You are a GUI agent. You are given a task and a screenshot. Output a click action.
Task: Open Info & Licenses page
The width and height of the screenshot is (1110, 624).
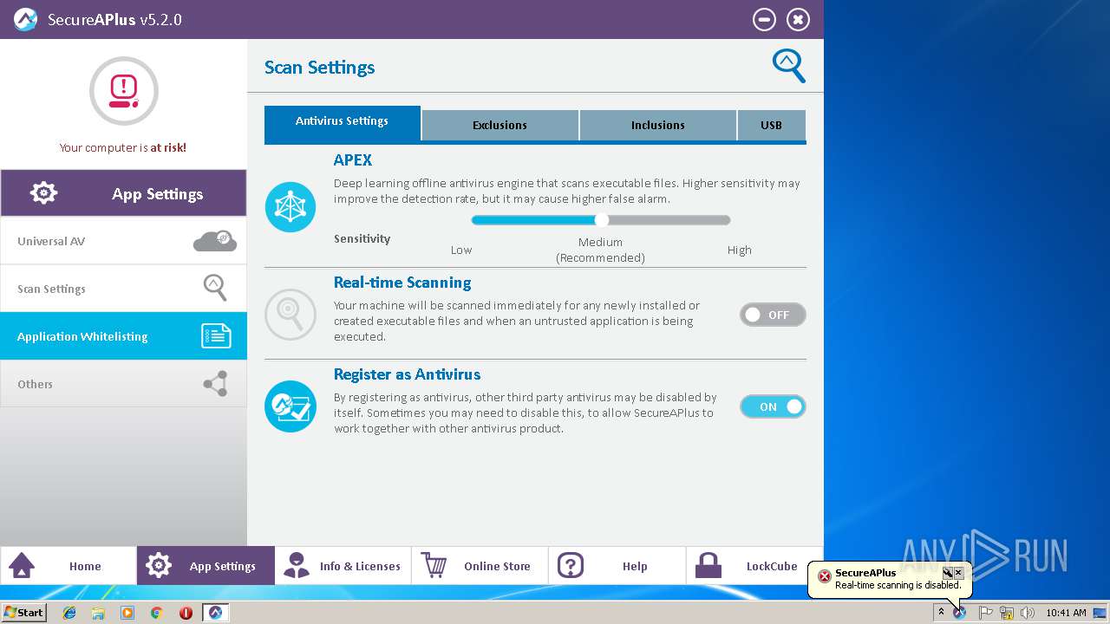coord(343,566)
